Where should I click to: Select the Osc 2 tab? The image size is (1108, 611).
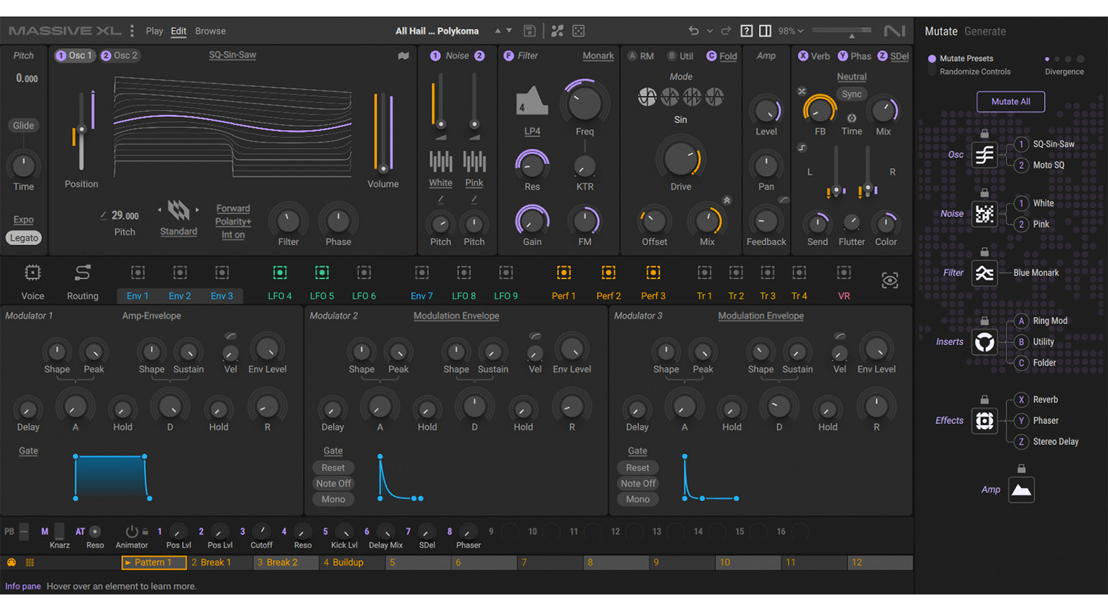119,55
